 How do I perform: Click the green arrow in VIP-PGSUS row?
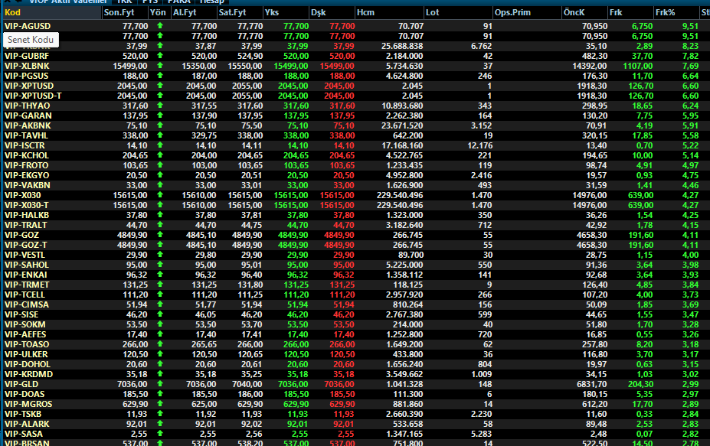pyautogui.click(x=160, y=76)
